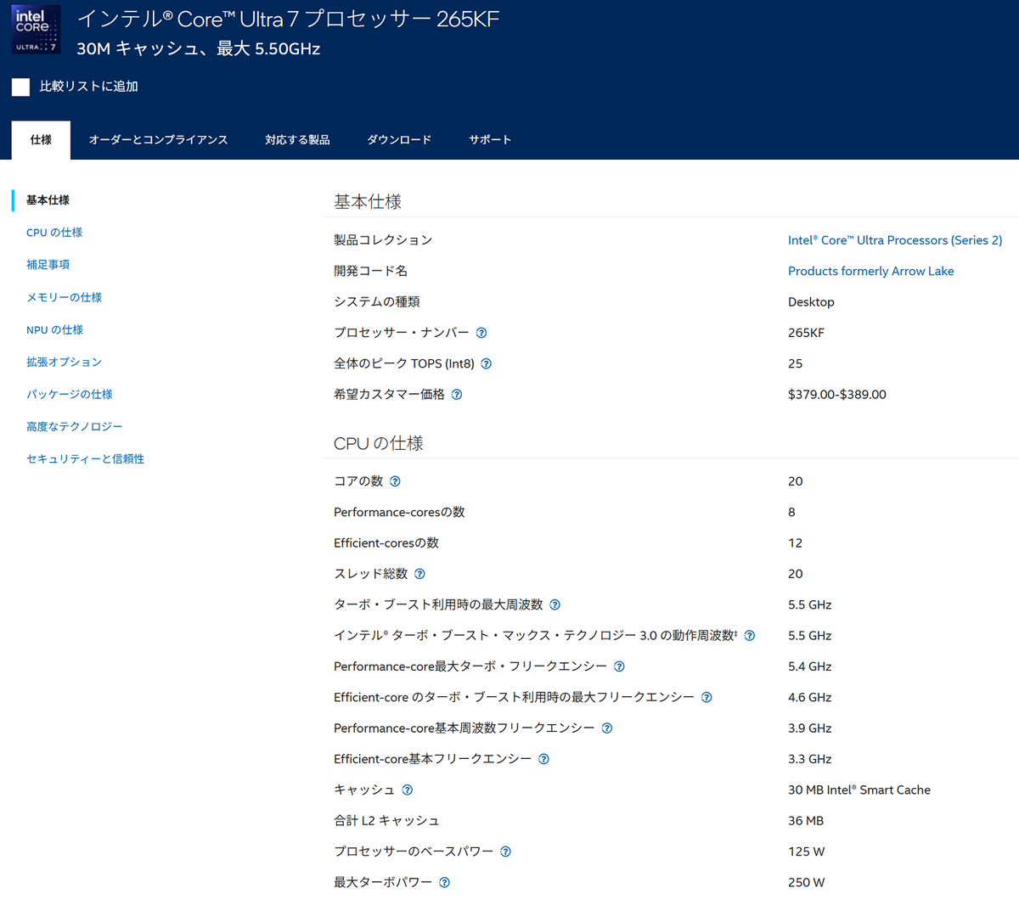Jump to 拡張オプション section link

click(x=64, y=362)
